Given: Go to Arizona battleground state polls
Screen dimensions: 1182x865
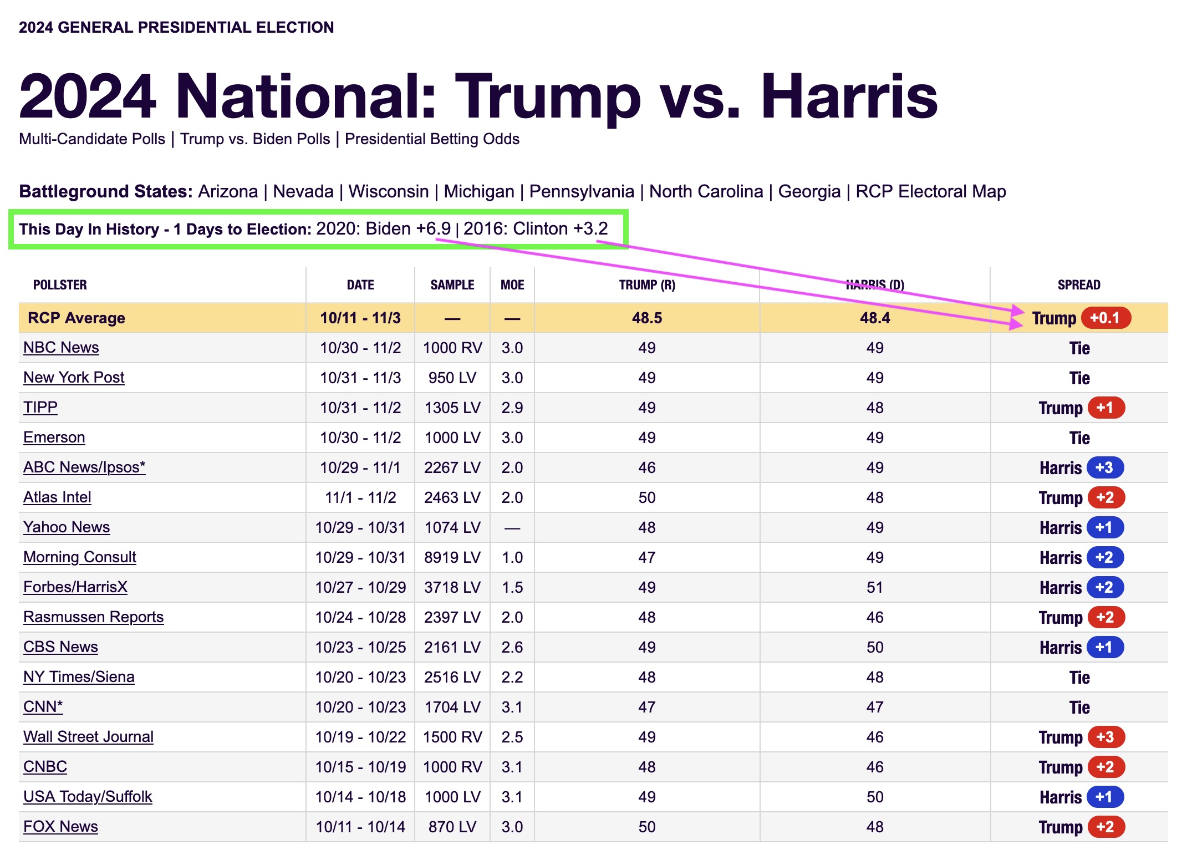Looking at the screenshot, I should [228, 191].
